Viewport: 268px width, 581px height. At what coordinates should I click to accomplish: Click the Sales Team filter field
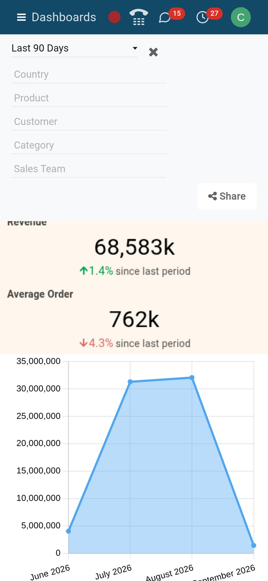(x=89, y=169)
